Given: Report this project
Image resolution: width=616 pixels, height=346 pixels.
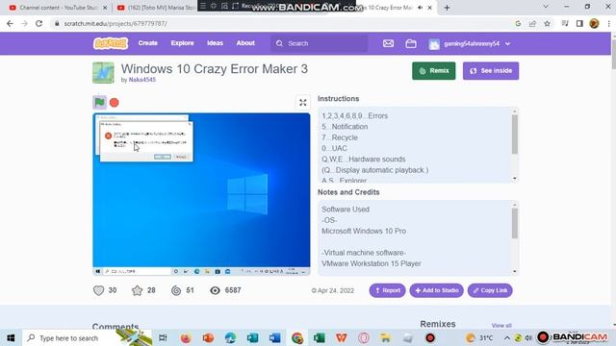Looking at the screenshot, I should (387, 290).
